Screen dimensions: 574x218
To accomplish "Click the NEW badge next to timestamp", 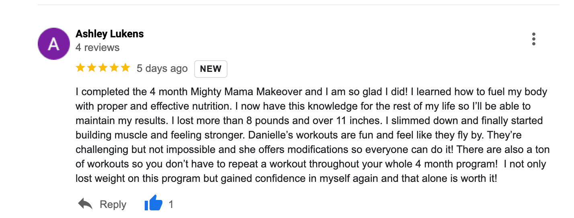I will pyautogui.click(x=211, y=69).
